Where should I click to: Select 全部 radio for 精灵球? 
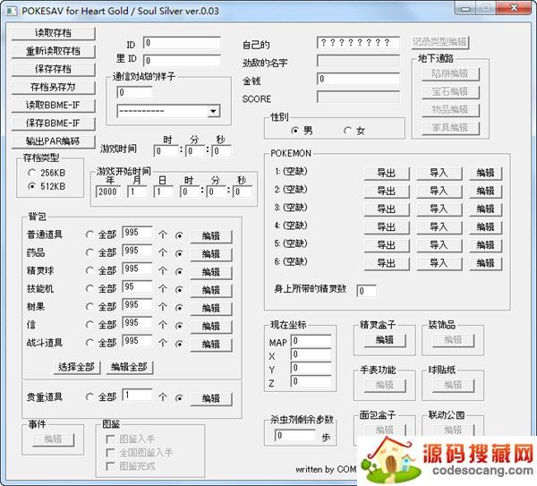[x=89, y=270]
